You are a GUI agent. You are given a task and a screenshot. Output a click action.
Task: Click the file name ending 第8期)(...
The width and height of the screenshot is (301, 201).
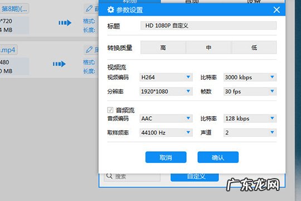14,9
